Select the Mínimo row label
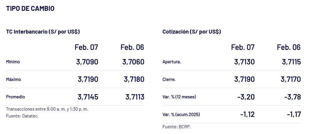 pyautogui.click(x=13, y=62)
